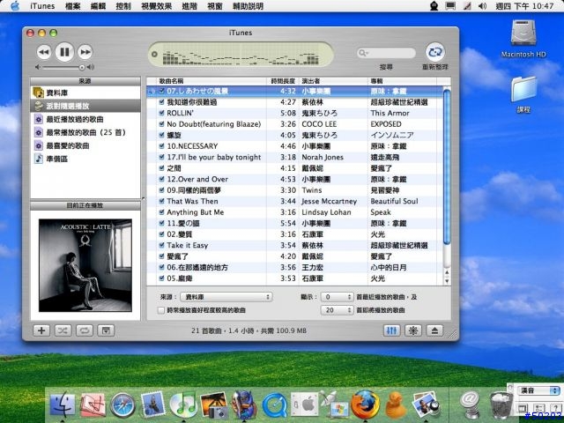Open the Mail stamp icon in Dock
Image resolution: width=564 pixels, height=423 pixels.
coord(153,404)
